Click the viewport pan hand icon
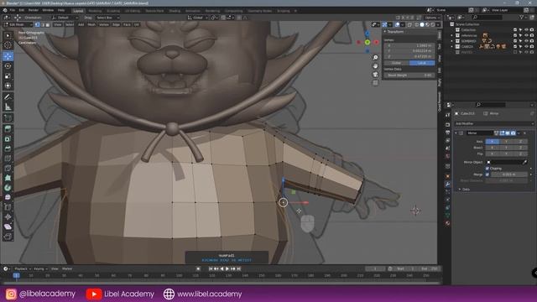The width and height of the screenshot is (537, 302). point(375,65)
